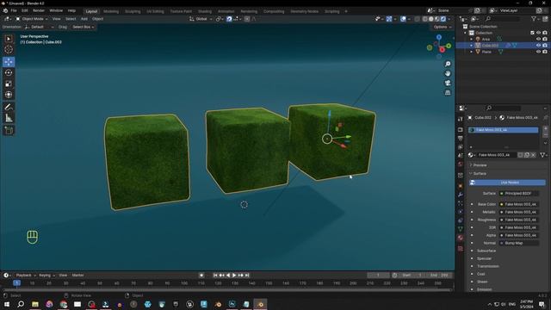551x310 pixels.
Task: Switch to rendered viewport shading
Action: pos(443,19)
